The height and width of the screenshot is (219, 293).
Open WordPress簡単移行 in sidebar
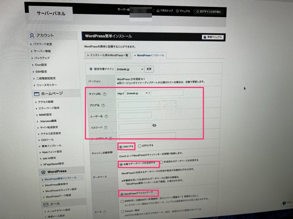(x=56, y=185)
